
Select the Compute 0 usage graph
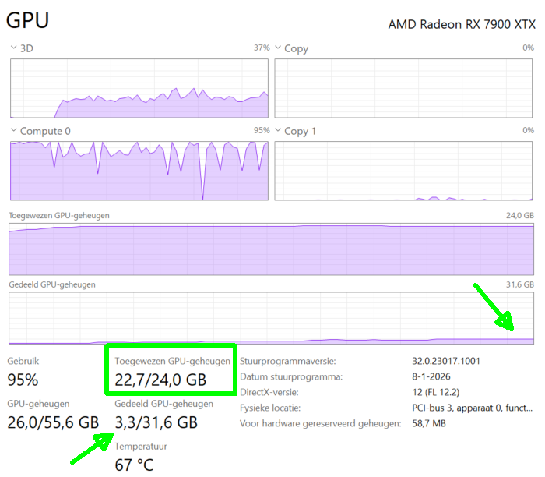click(x=139, y=170)
